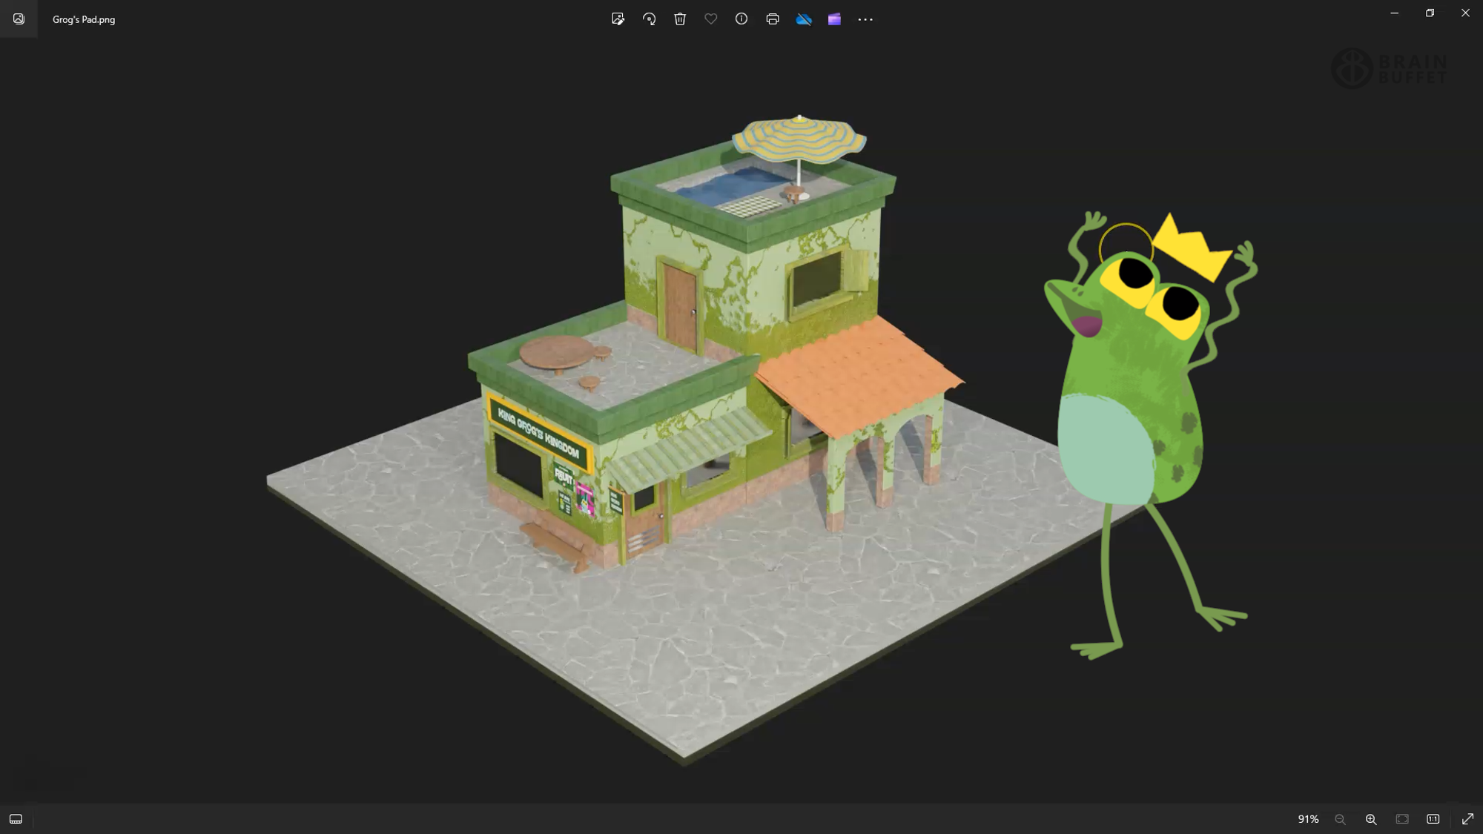
Task: Open the photo in Clipchamp
Action: (x=834, y=19)
